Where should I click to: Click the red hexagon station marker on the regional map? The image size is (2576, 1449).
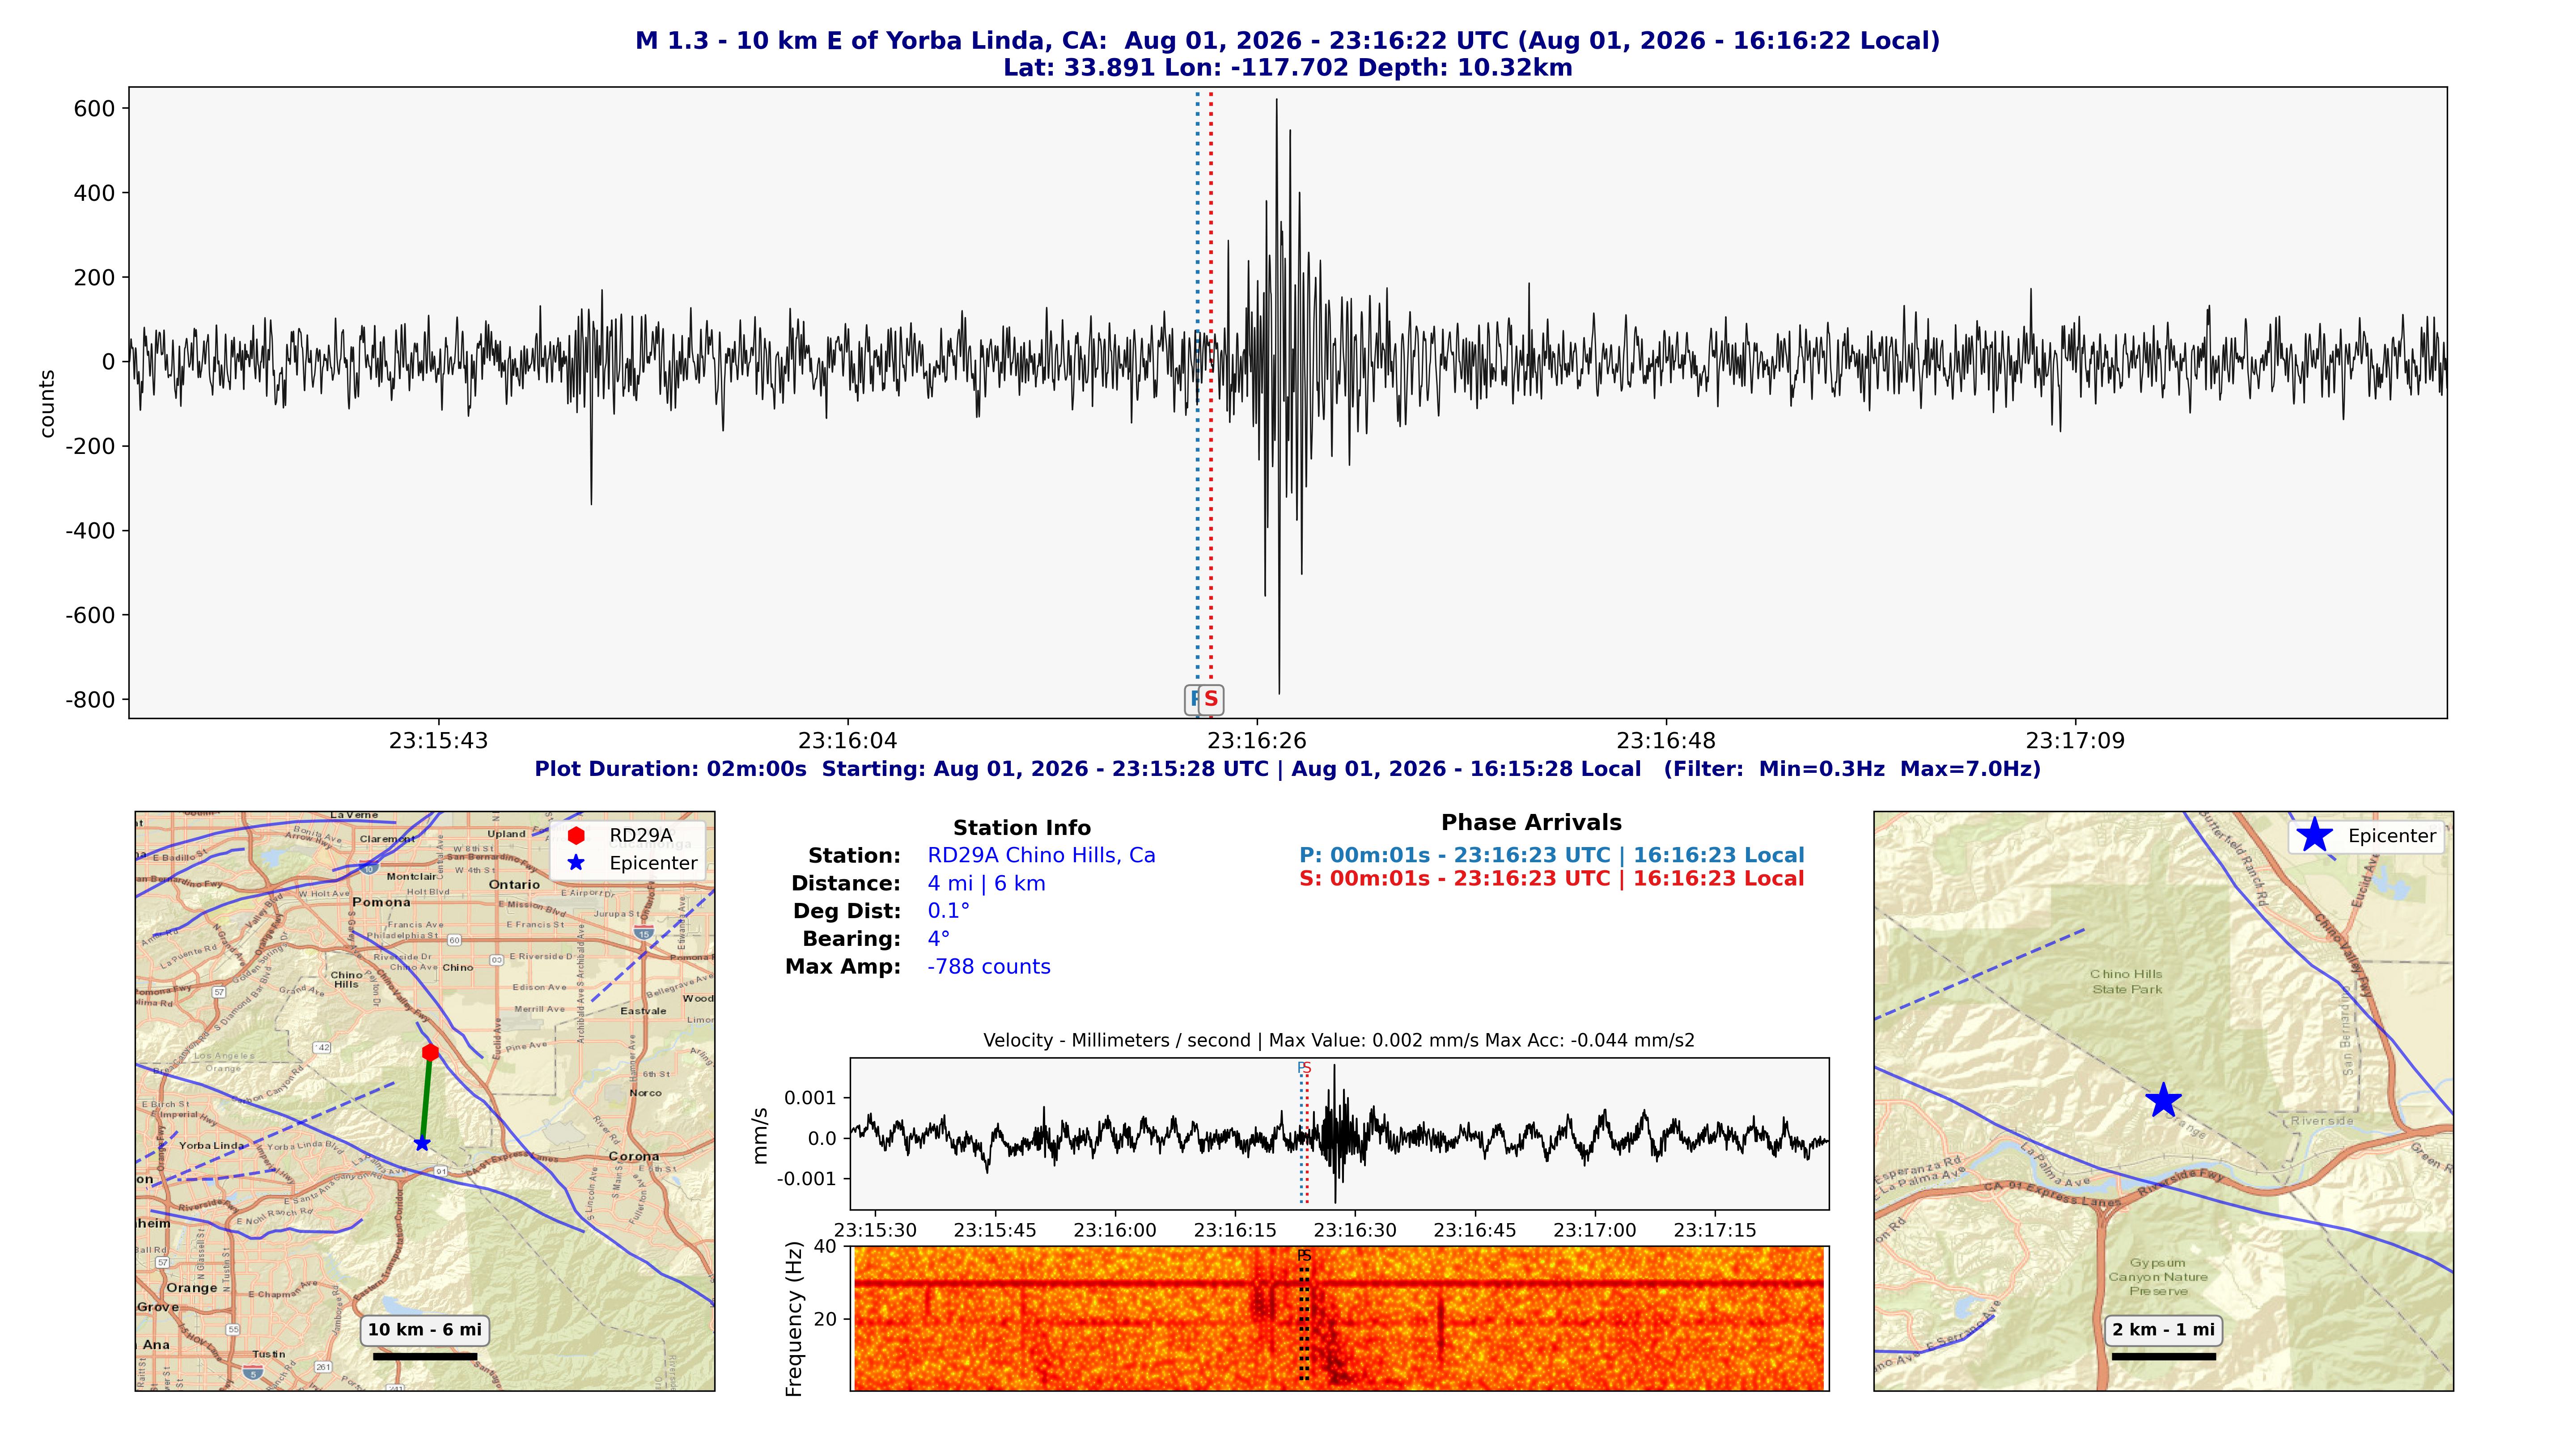(x=430, y=1052)
